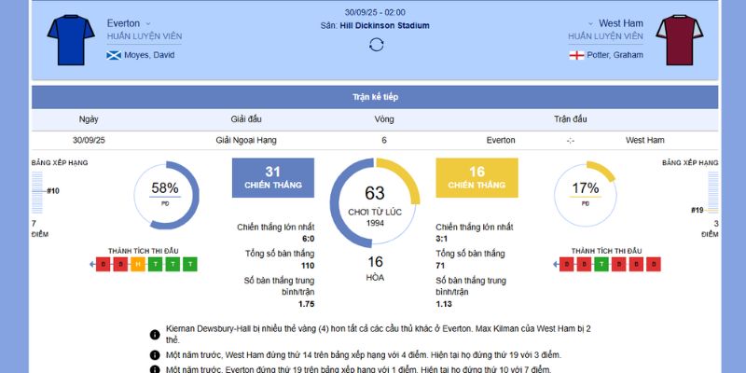Screen dimensions: 746x373
Task: Click the 'Giải đấu' column header
Action: 246,119
